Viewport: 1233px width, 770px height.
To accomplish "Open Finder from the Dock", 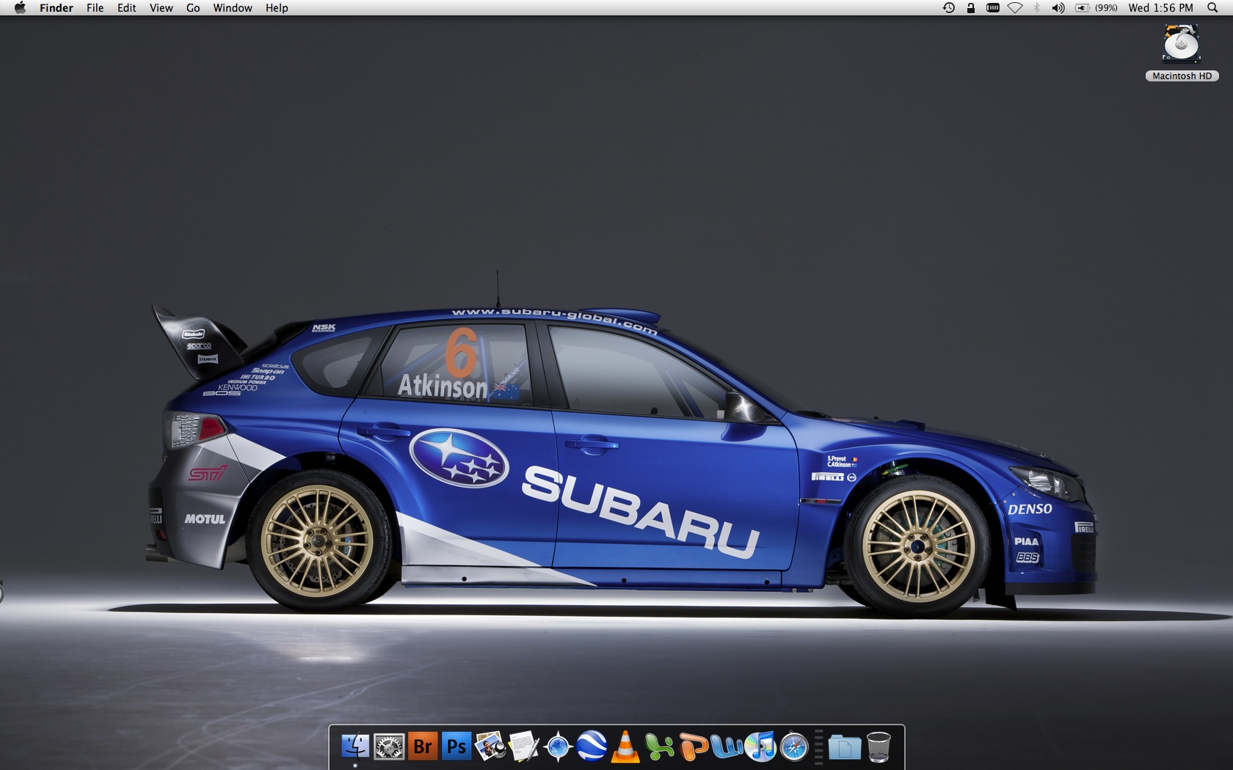I will click(x=355, y=747).
